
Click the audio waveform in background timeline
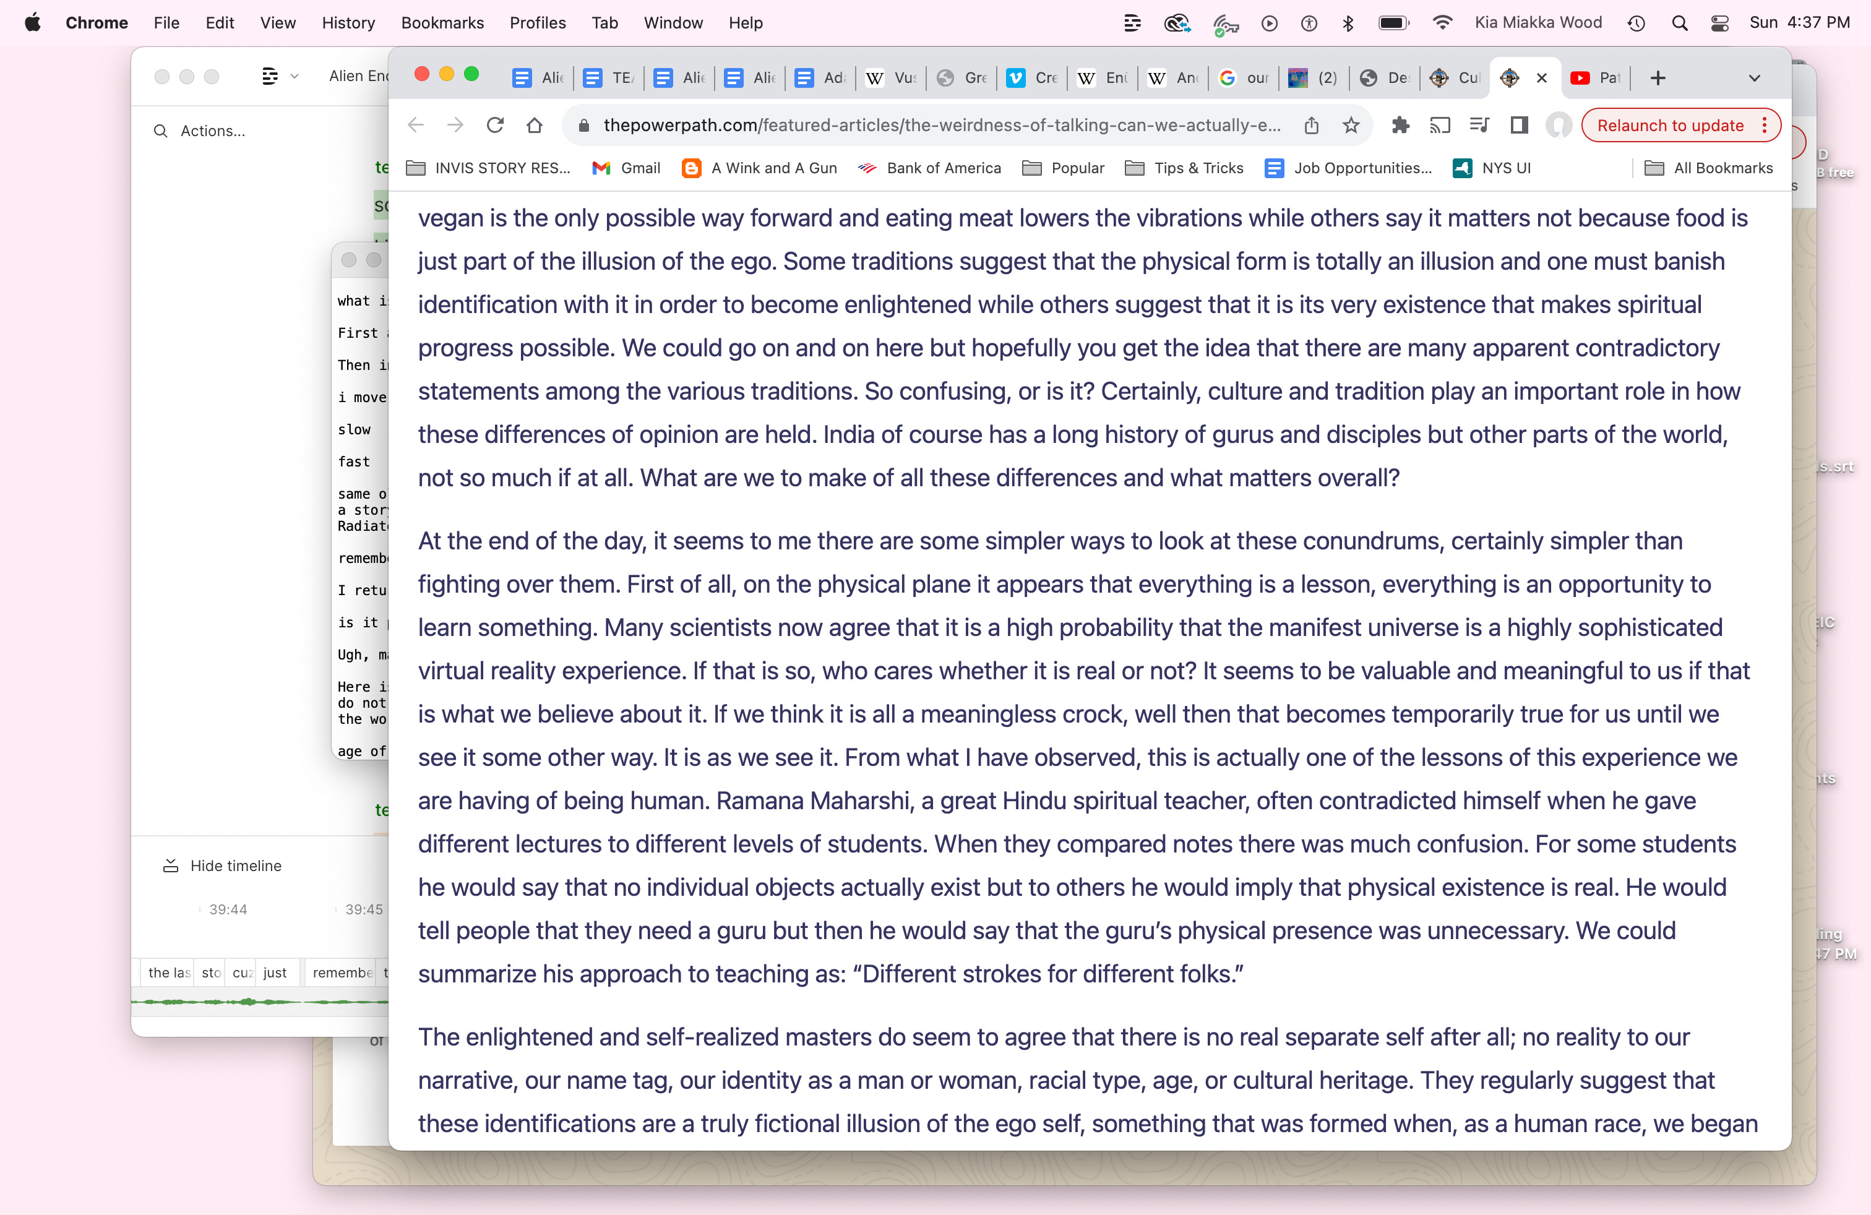(260, 1002)
